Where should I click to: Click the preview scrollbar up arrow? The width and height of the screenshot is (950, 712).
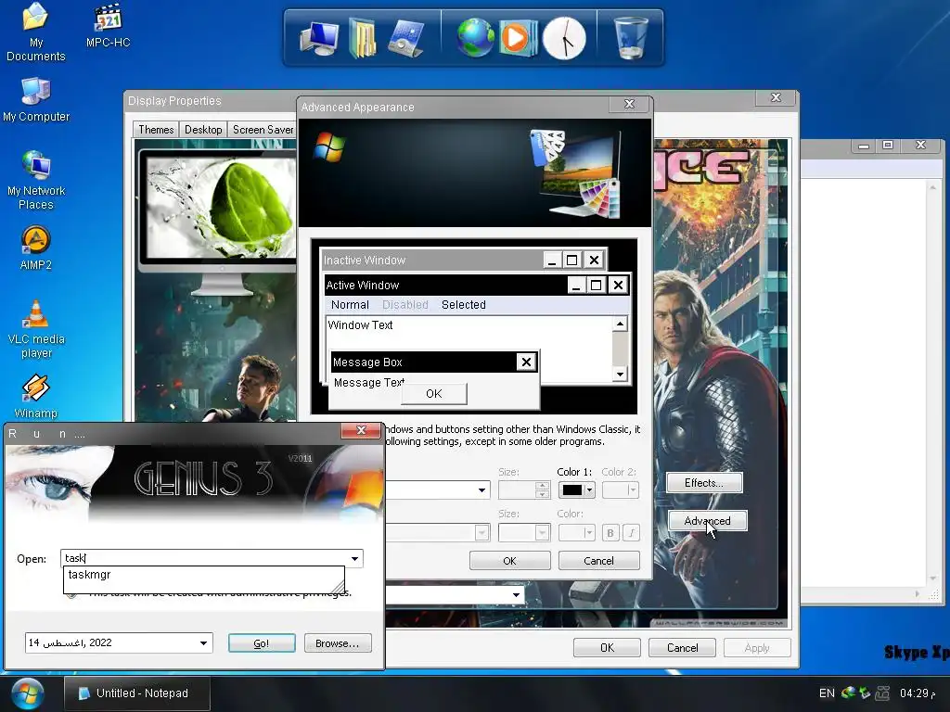tap(620, 324)
